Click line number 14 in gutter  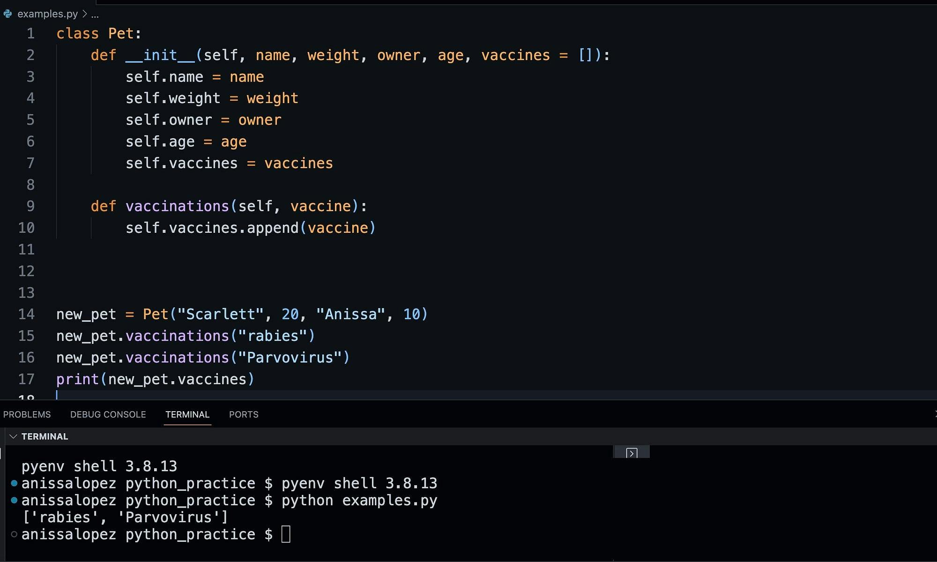[26, 314]
